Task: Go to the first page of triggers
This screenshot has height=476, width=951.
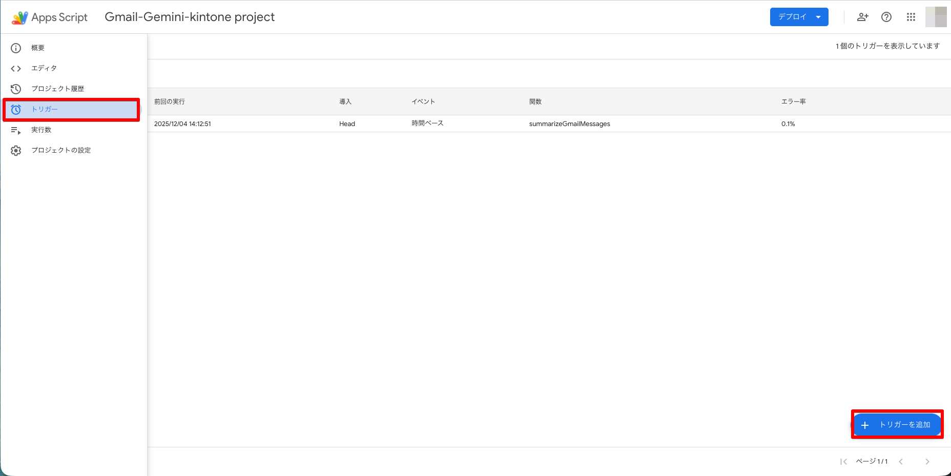Action: 843,462
